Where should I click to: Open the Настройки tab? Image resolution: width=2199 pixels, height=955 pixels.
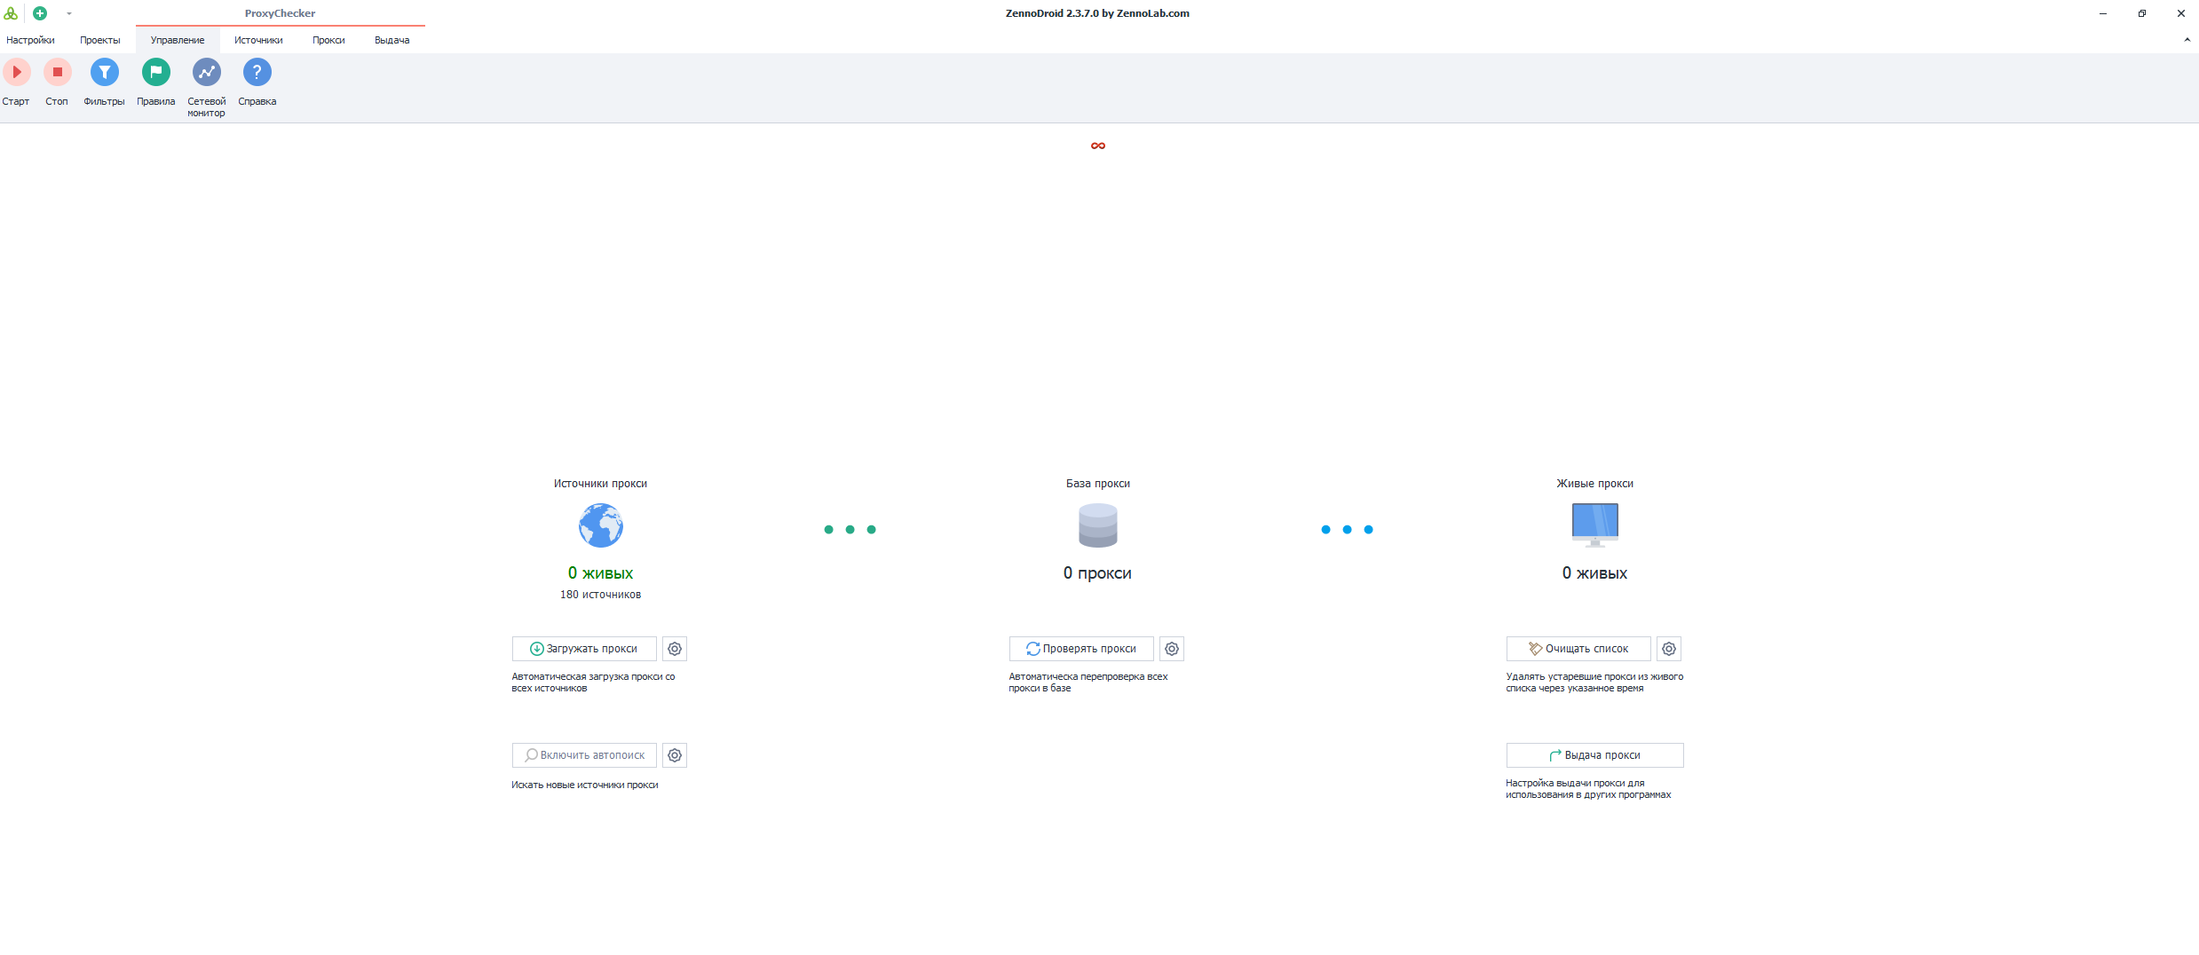pyautogui.click(x=30, y=40)
